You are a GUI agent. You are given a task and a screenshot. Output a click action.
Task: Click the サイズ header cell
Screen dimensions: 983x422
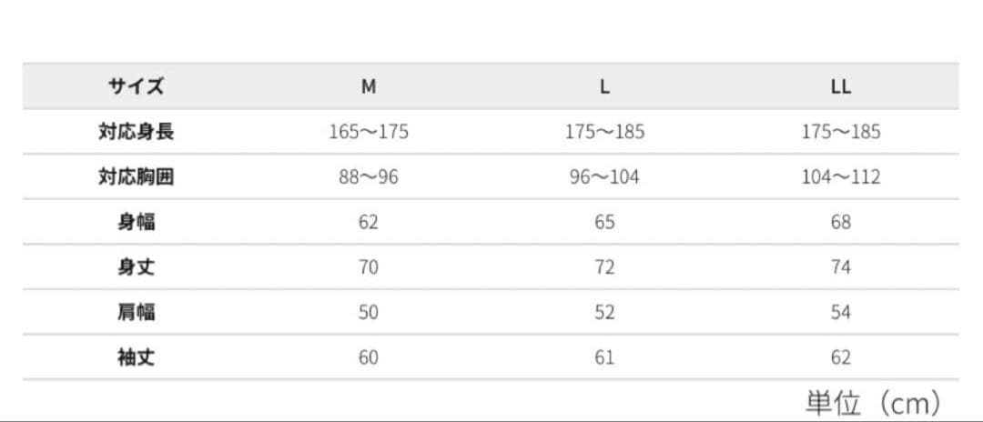coord(136,86)
